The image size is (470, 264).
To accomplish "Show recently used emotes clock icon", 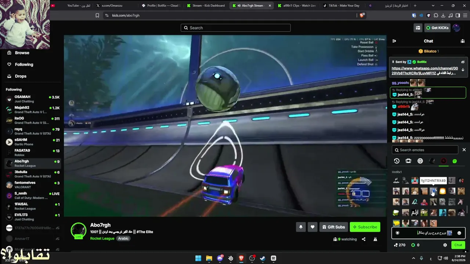I will [x=397, y=161].
